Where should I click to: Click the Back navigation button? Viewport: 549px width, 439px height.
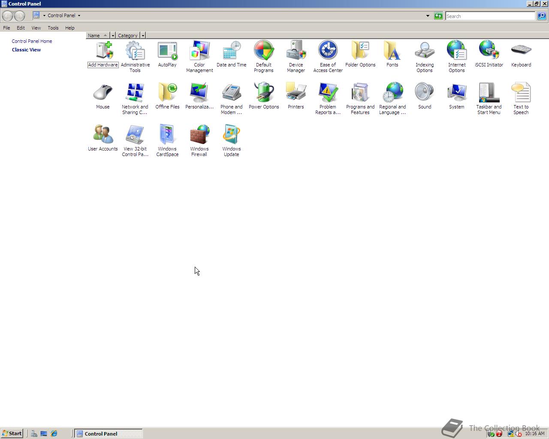click(7, 16)
